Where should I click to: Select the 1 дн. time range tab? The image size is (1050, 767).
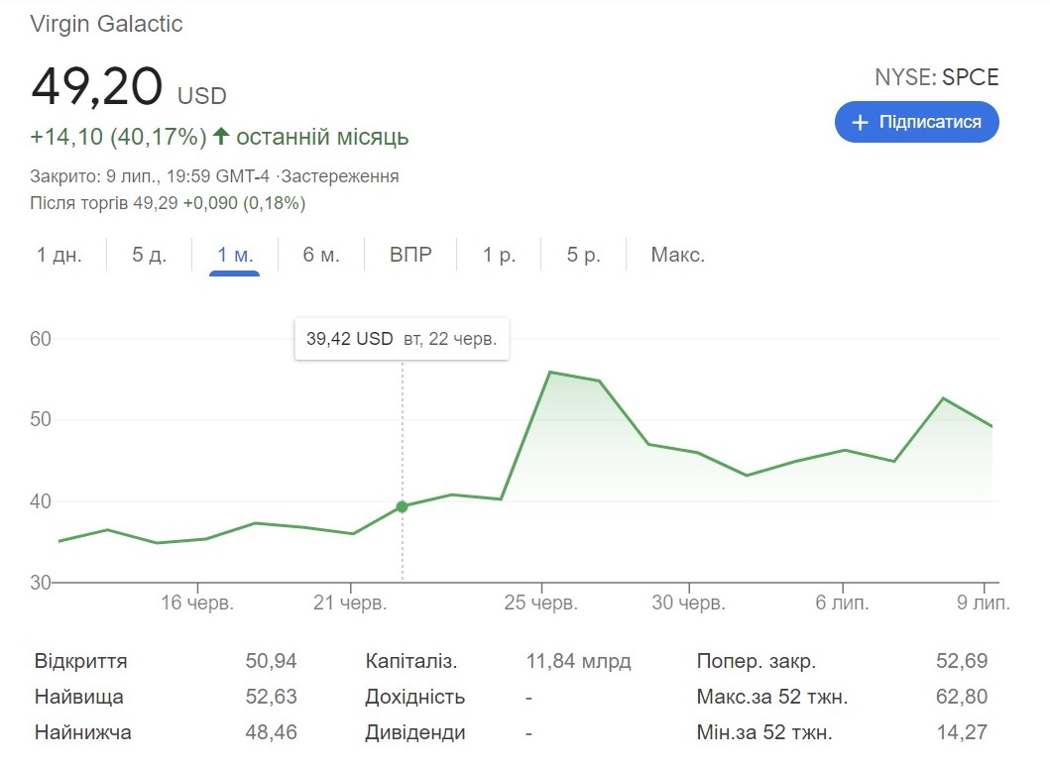[58, 255]
